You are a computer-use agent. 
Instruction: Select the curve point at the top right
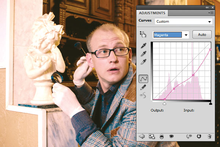210,50
